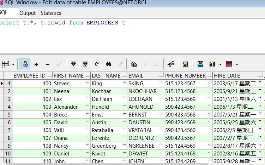Open date dropdown for 2005/6/25 row

coord(260,121)
